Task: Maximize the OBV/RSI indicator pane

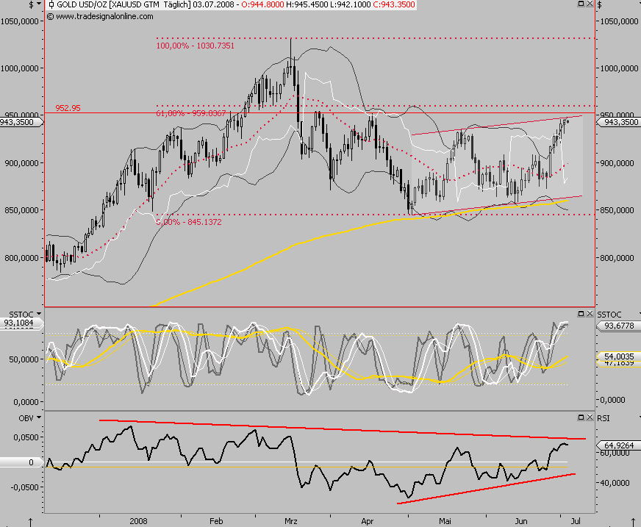Action: [x=581, y=417]
